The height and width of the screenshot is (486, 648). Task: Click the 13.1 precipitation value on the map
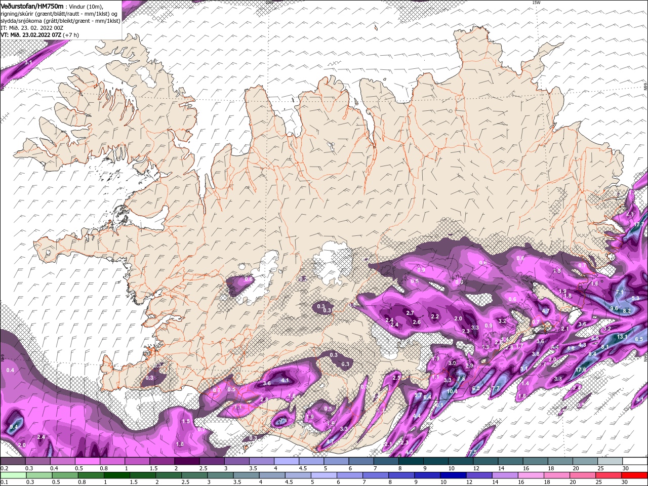point(622,337)
